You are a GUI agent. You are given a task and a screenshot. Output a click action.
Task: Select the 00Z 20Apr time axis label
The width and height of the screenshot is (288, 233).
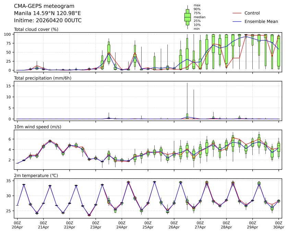pos(17,225)
